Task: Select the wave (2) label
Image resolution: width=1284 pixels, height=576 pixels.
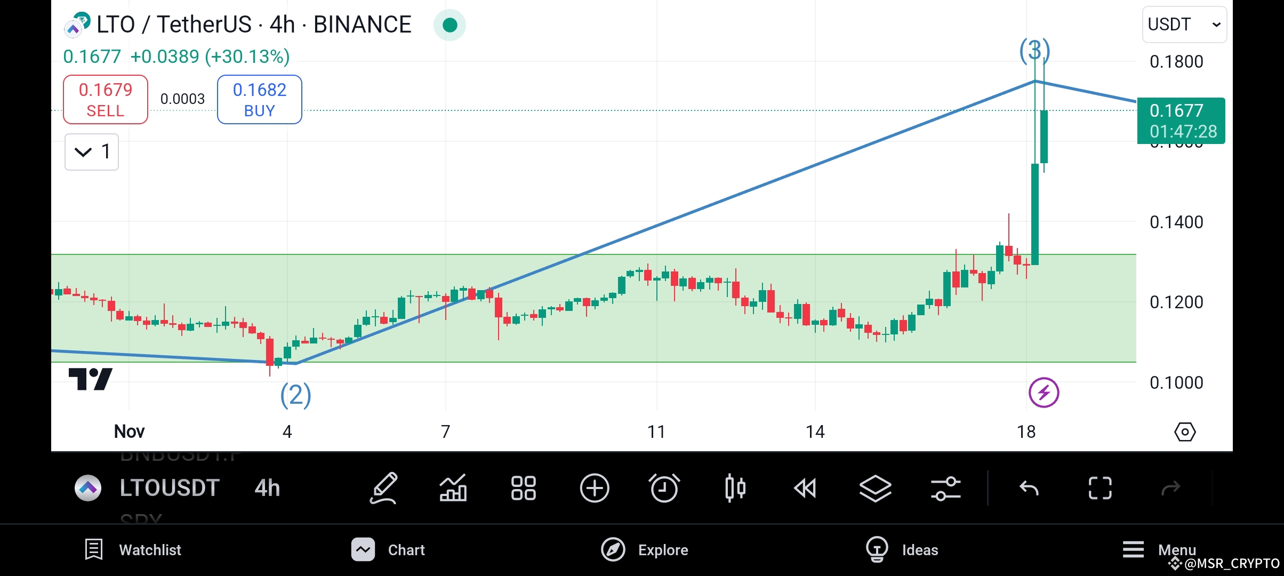Action: pyautogui.click(x=296, y=395)
